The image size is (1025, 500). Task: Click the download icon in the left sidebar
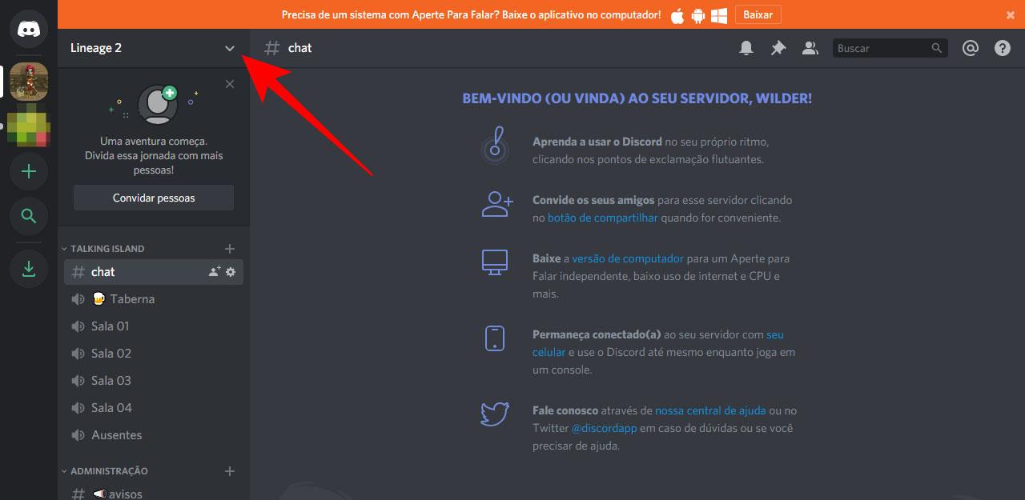[x=29, y=269]
